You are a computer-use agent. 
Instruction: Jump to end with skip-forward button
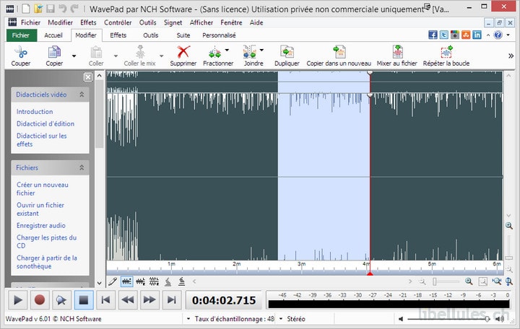coord(171,300)
